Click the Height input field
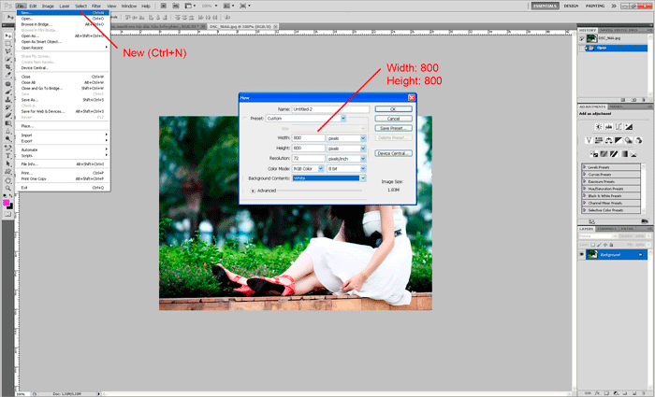 [307, 148]
